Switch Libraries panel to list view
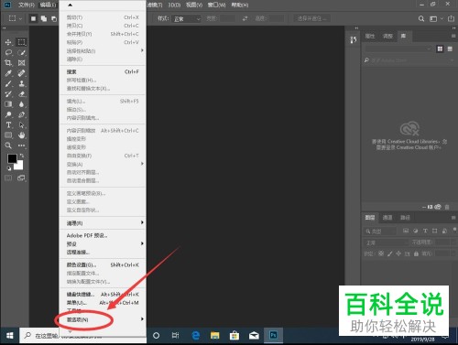Image resolution: width=458 pixels, height=345 pixels. (450, 49)
